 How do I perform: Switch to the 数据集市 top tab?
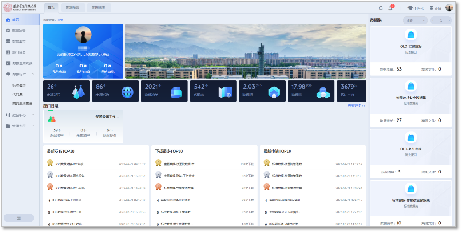click(99, 8)
